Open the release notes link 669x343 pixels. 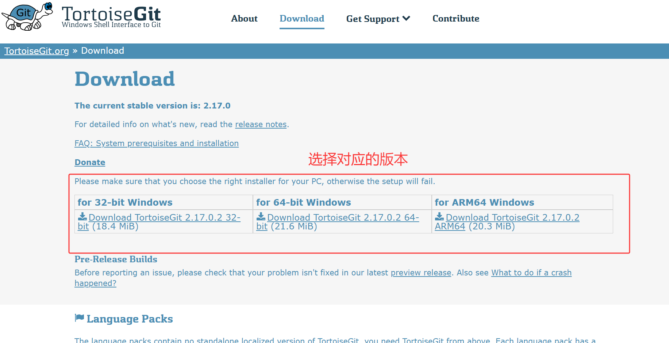(x=261, y=125)
